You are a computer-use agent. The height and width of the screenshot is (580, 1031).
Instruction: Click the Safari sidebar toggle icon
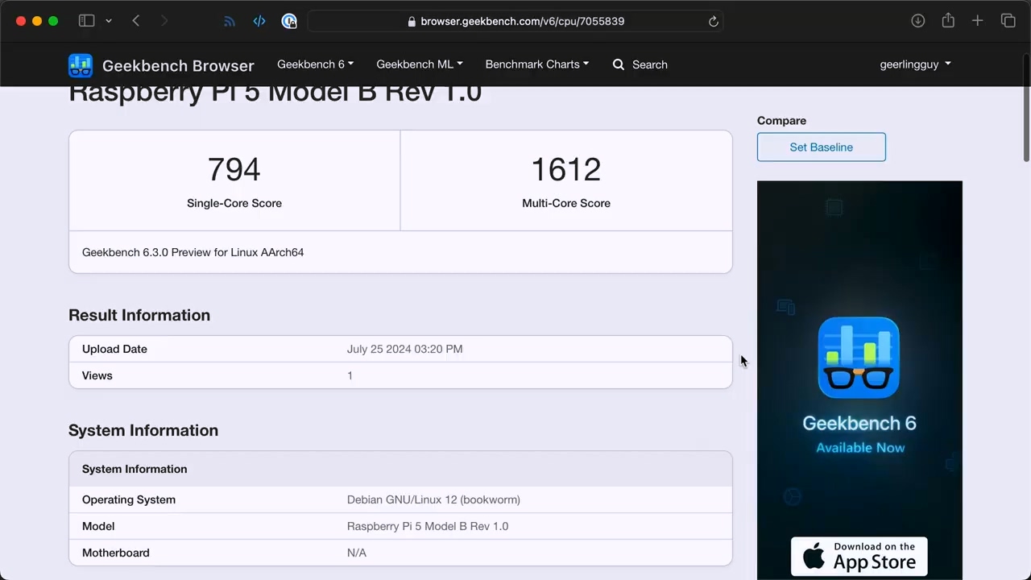[x=86, y=21]
